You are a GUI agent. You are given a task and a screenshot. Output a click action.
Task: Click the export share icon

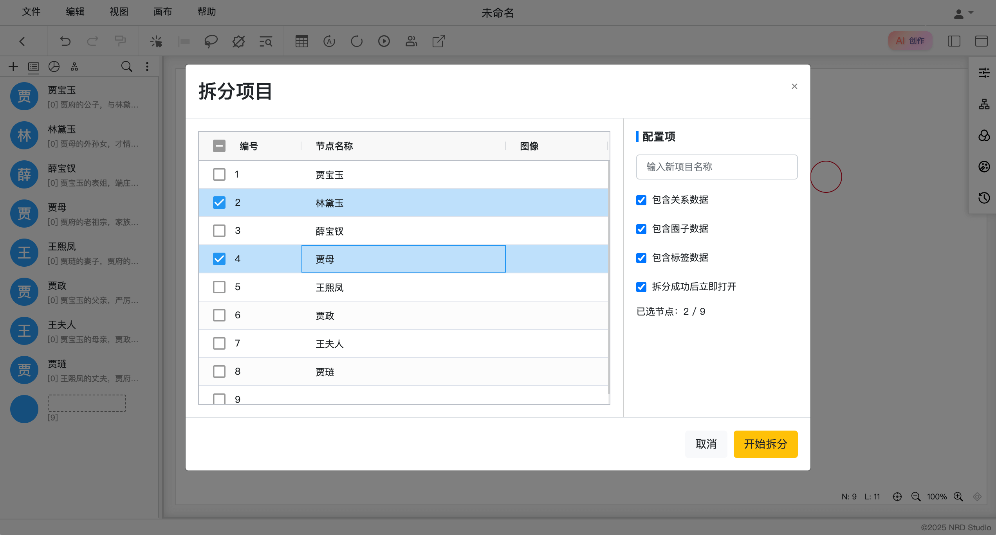coord(439,41)
